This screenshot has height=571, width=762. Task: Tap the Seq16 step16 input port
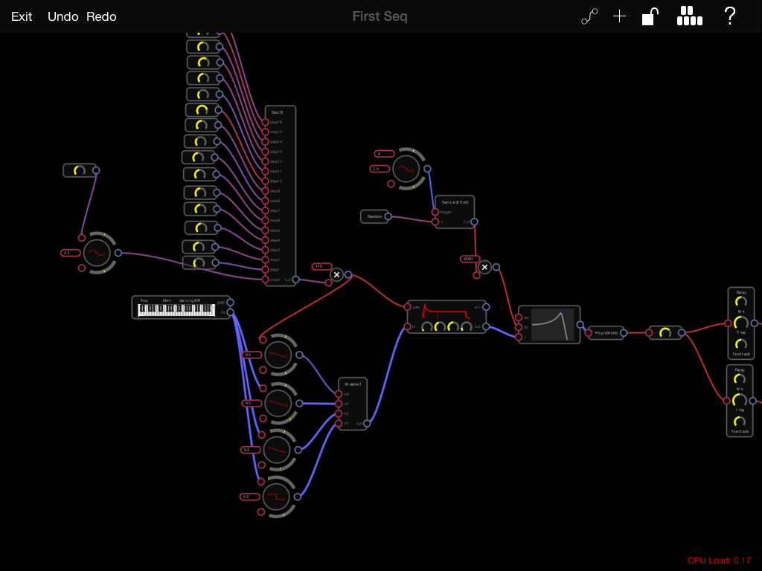[x=265, y=123]
